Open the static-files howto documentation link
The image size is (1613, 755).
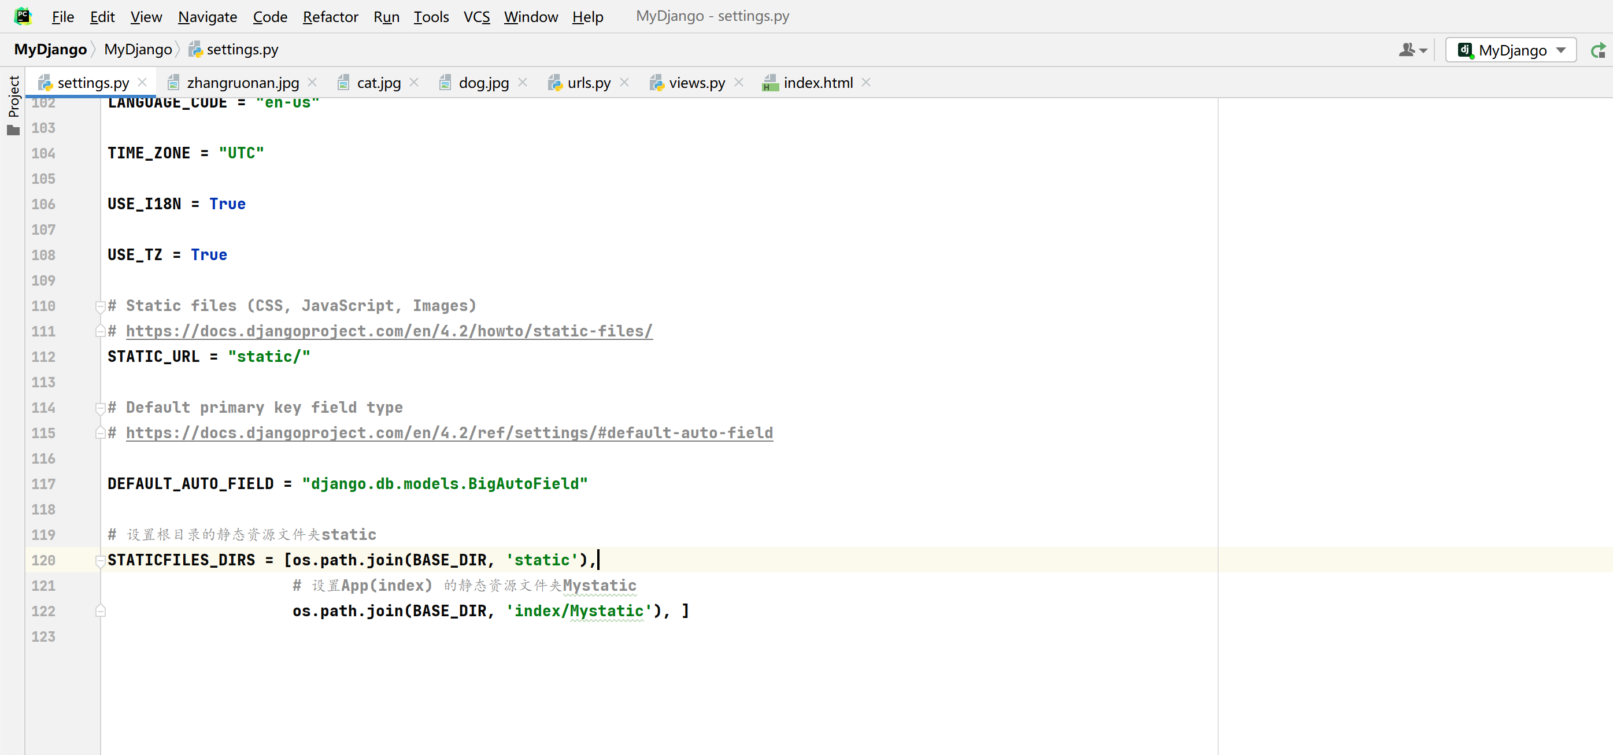tap(389, 331)
